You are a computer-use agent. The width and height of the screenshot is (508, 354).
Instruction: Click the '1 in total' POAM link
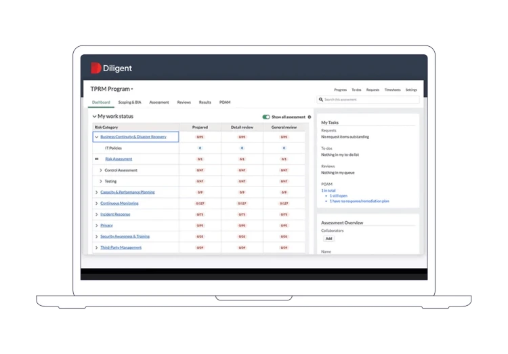coord(329,191)
